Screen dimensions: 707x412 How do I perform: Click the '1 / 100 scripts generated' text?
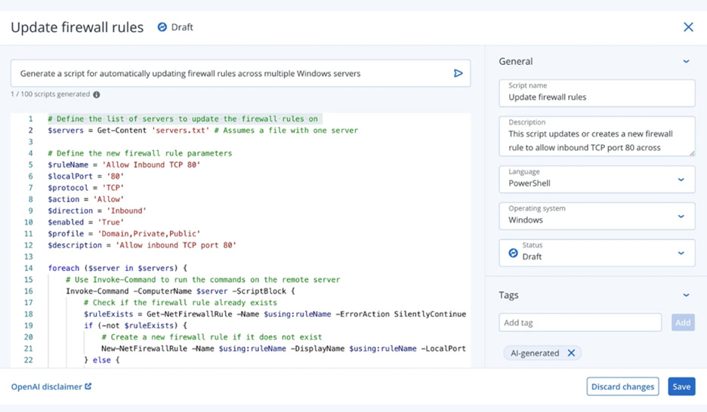51,94
